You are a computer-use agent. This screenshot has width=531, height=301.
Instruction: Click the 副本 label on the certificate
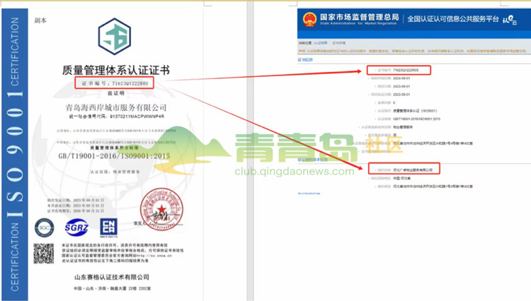[40, 20]
